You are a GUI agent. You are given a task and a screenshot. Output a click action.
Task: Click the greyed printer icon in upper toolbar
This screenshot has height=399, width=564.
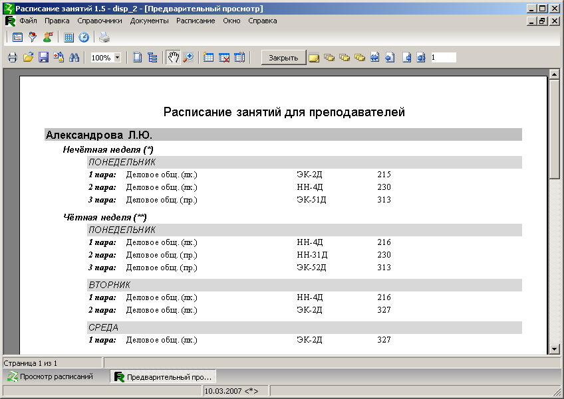tap(104, 37)
